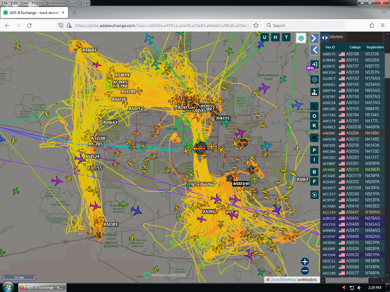Image resolution: width=390 pixels, height=292 pixels.
Task: Open the Edit menu
Action: (x=14, y=3)
